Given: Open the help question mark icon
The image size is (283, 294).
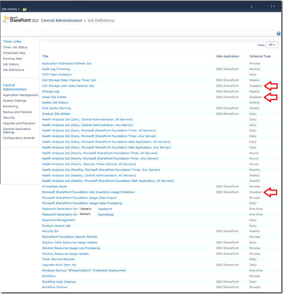Looking at the screenshot, I should [x=279, y=33].
